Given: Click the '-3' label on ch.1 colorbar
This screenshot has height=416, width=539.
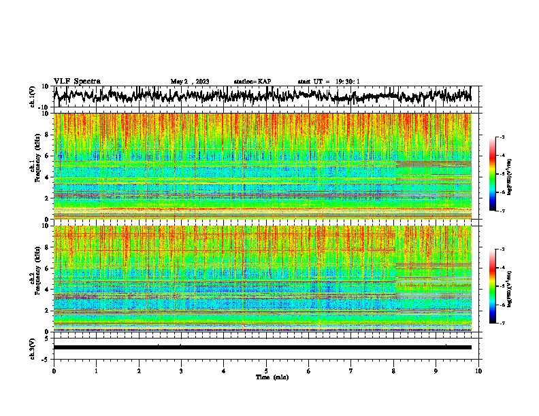Looking at the screenshot, I should (502, 137).
